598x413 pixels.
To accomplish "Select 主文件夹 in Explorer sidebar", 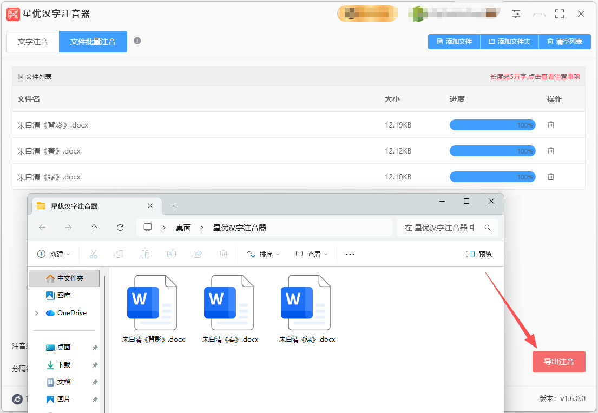I will pos(64,278).
